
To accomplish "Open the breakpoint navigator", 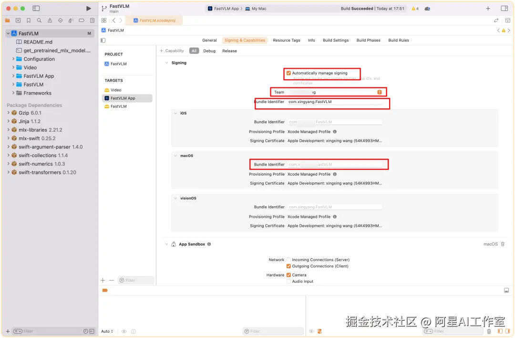I will tap(82, 21).
